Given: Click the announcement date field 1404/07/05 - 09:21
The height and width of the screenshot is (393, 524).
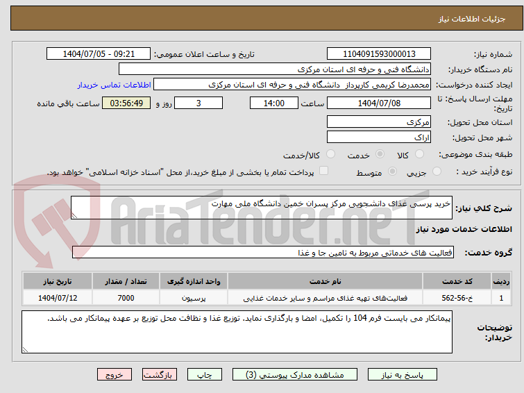Looking at the screenshot, I should tap(99, 54).
